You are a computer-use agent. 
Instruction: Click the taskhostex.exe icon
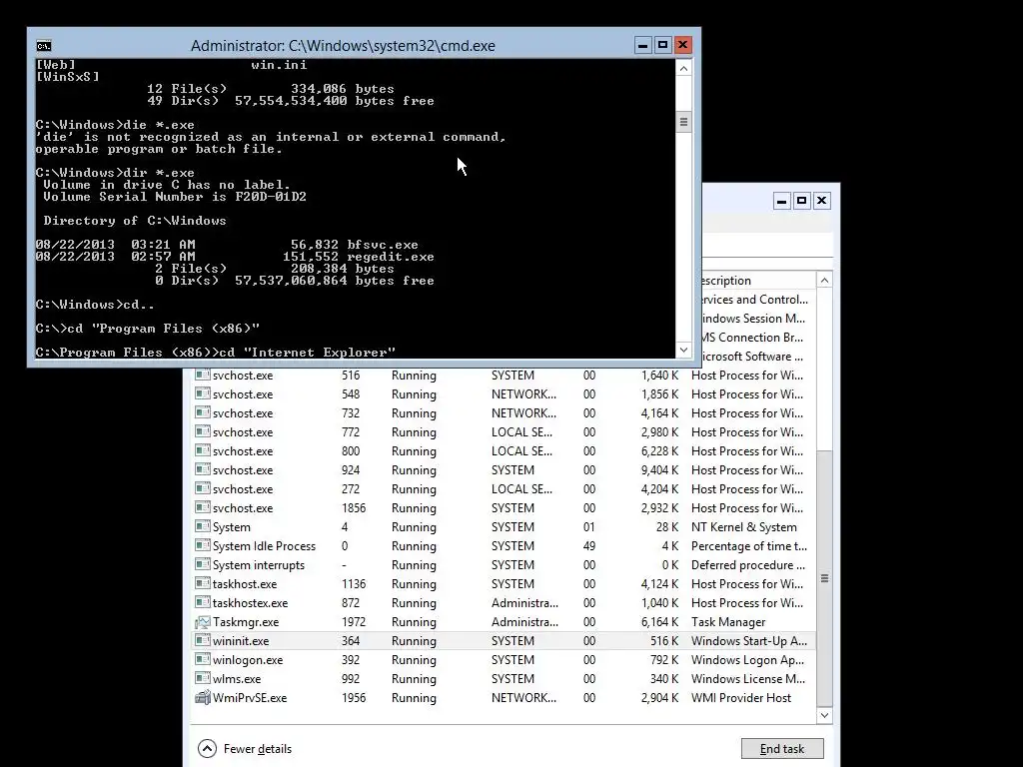point(202,602)
